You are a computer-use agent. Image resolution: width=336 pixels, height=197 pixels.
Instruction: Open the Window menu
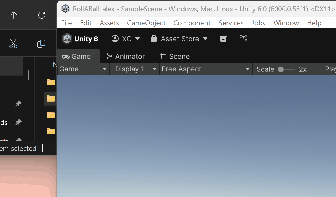tap(286, 23)
